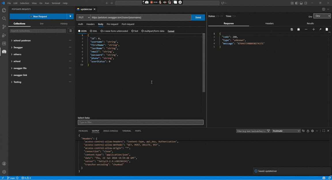Select the XML body type
The height and width of the screenshot is (180, 332).
pos(91,31)
